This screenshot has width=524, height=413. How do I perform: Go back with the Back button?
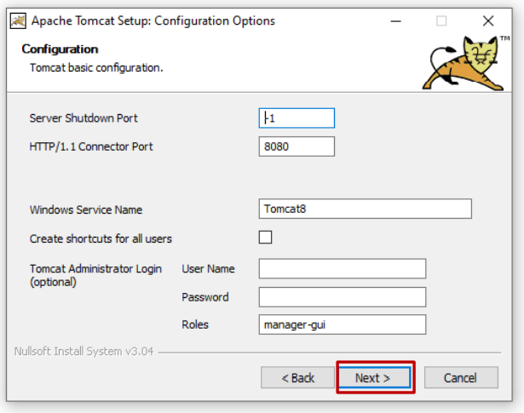click(297, 377)
